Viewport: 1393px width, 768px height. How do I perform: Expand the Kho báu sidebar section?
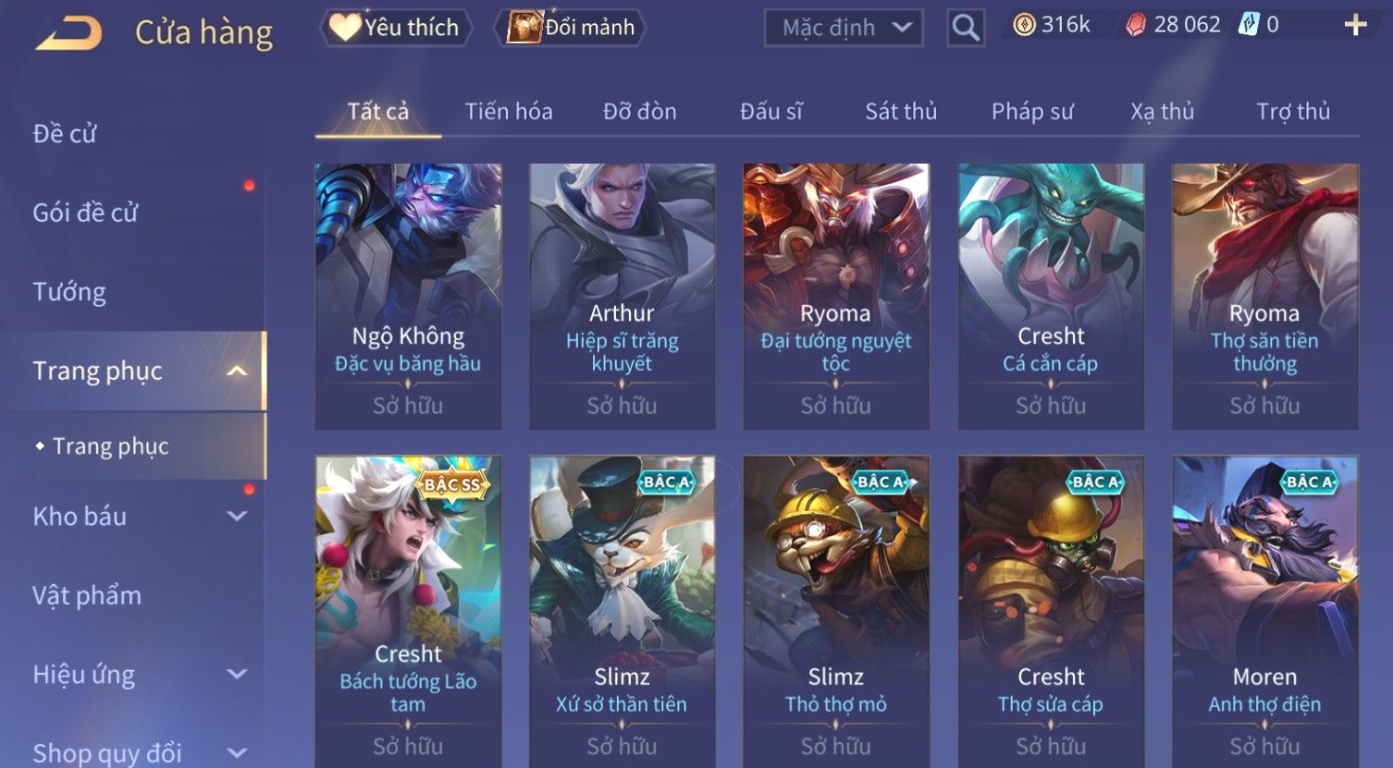pyautogui.click(x=237, y=516)
